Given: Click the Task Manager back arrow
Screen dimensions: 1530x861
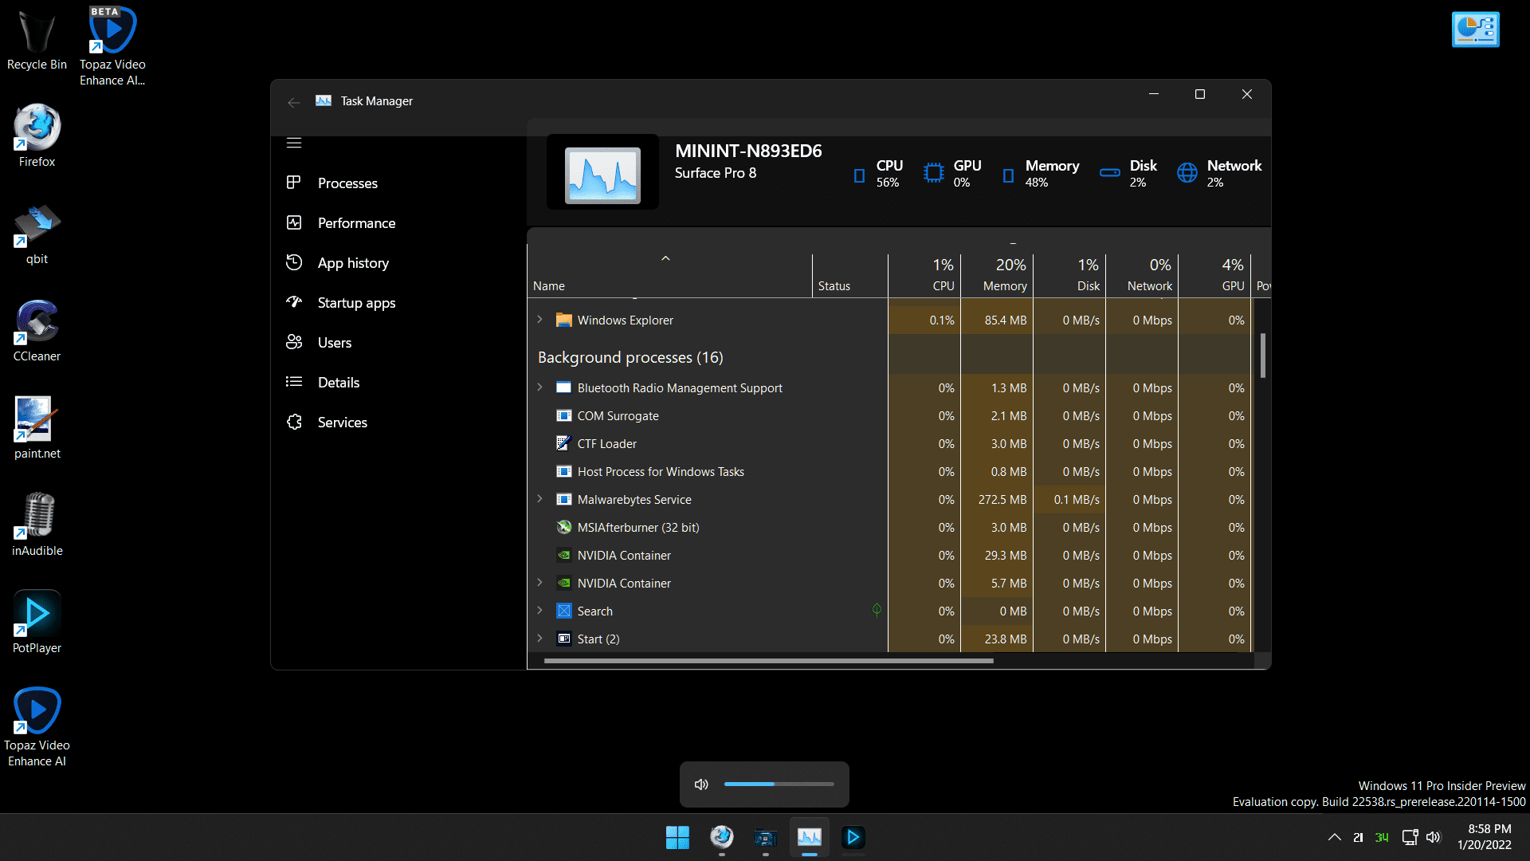Looking at the screenshot, I should (293, 102).
